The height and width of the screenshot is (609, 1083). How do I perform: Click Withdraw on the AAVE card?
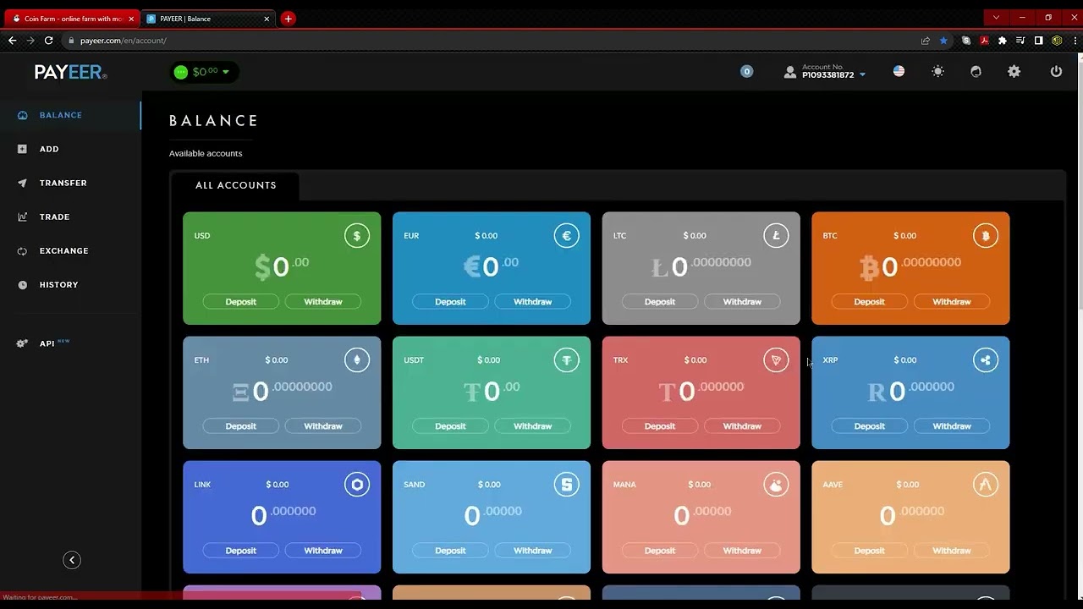click(952, 551)
